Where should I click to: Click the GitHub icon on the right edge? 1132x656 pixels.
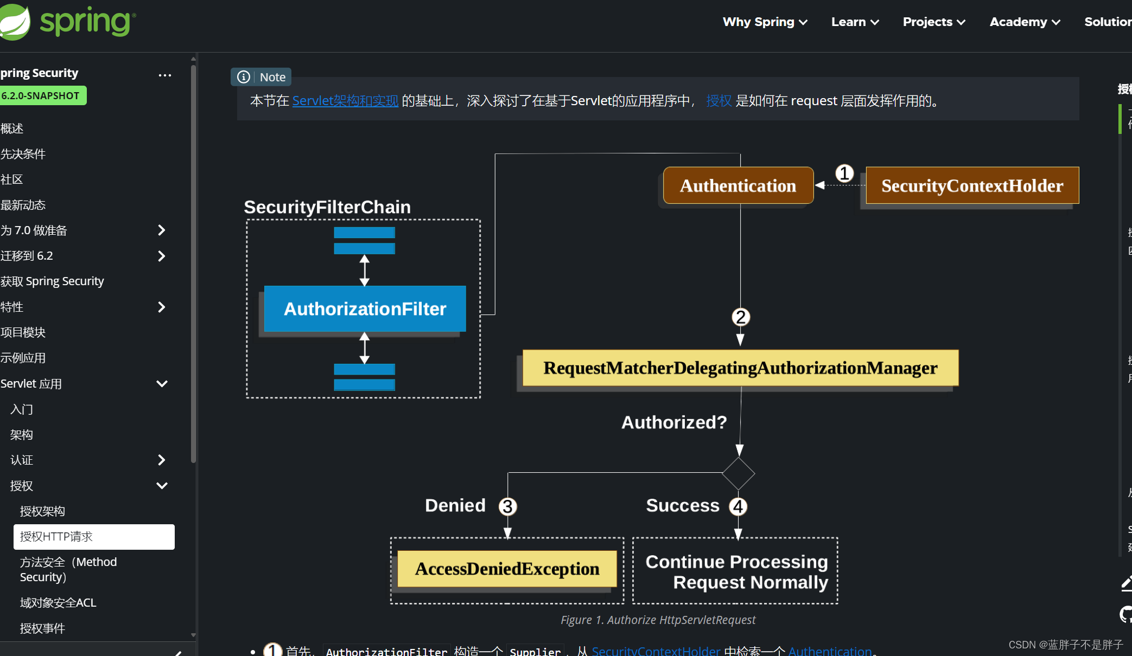[x=1127, y=614]
